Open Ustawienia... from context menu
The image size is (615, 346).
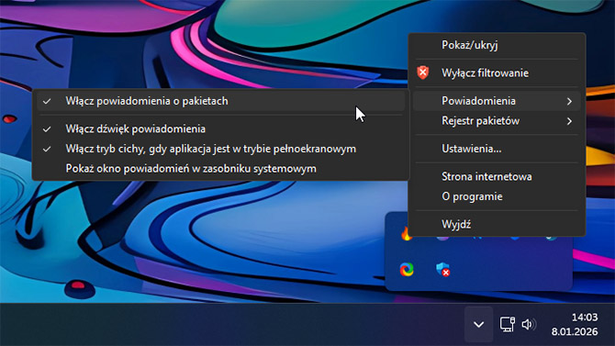coord(497,149)
